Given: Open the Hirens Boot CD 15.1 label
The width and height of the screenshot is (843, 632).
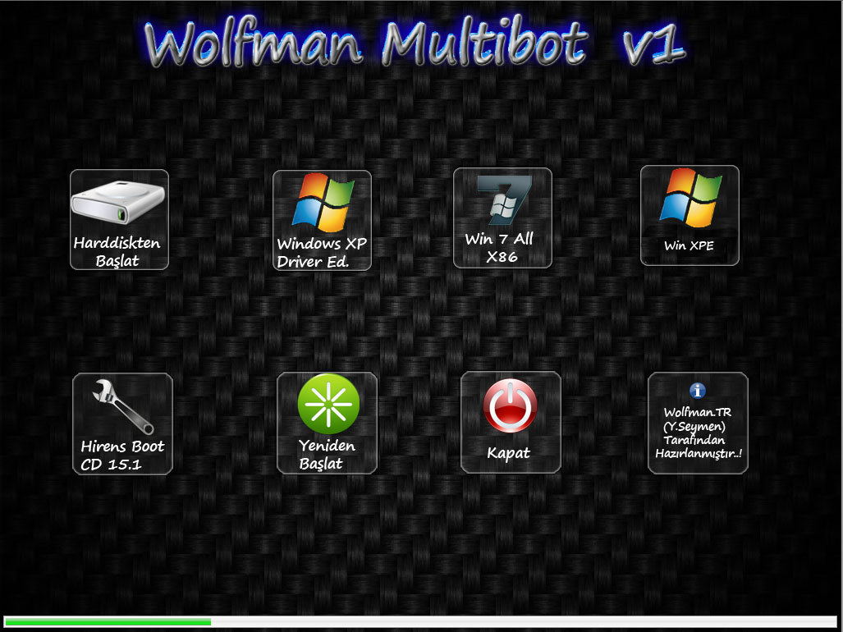Looking at the screenshot, I should [122, 456].
